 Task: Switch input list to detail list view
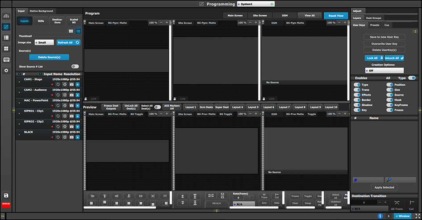(x=78, y=31)
